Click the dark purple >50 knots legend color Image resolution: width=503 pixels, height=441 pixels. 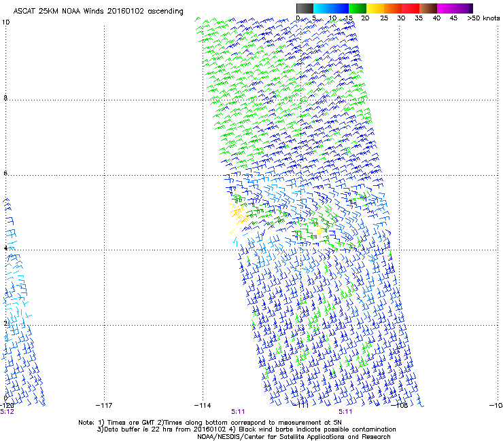click(x=471, y=8)
